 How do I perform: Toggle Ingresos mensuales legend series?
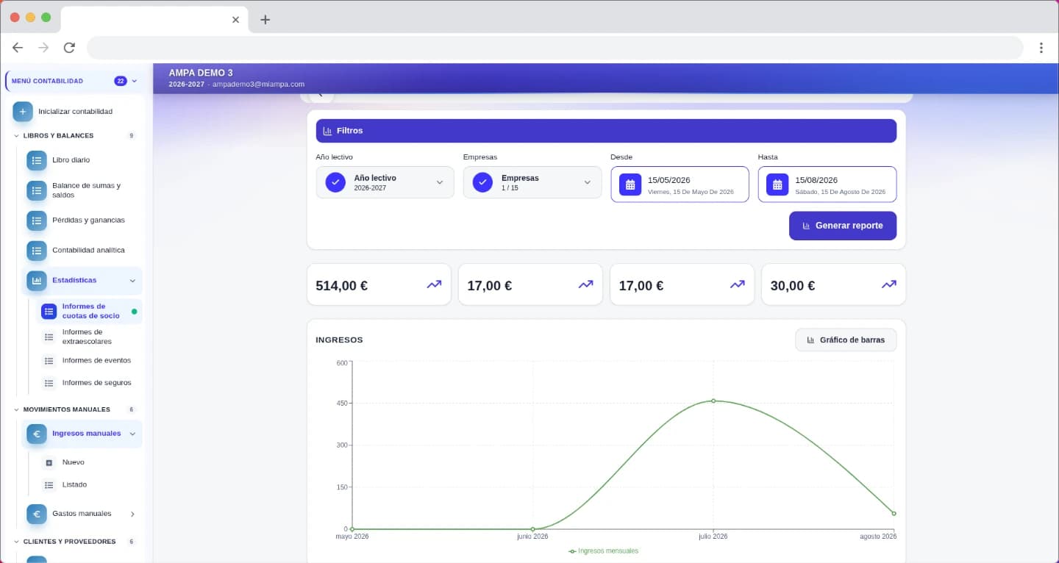[604, 551]
